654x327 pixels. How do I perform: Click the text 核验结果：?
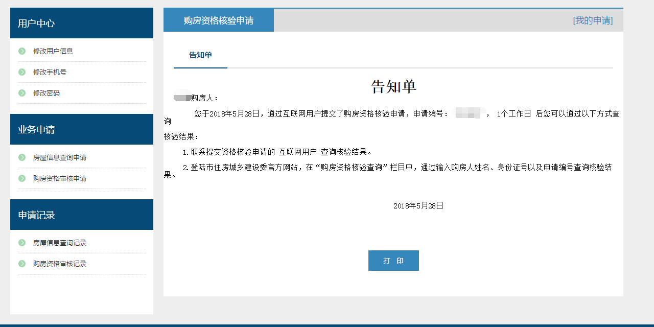tap(181, 137)
